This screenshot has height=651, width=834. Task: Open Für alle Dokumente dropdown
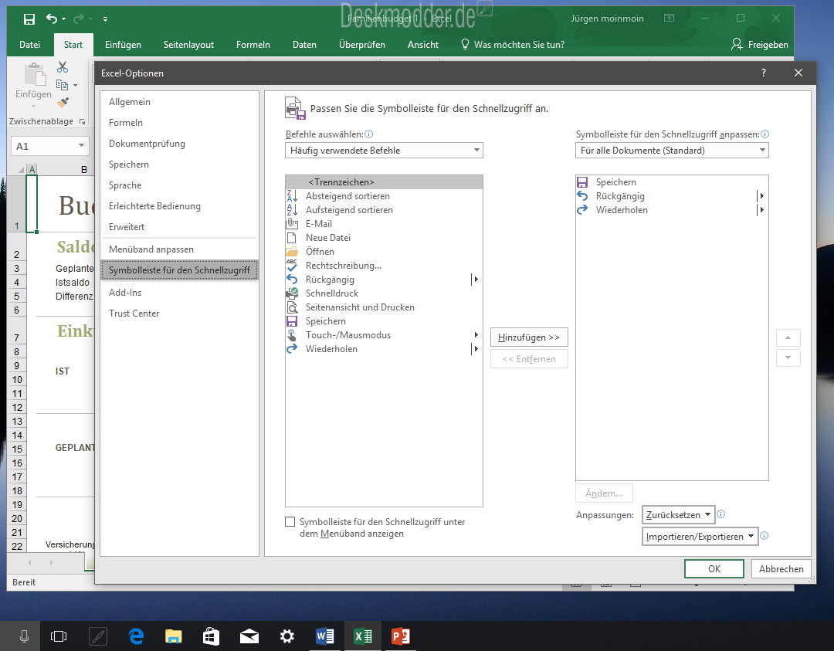[672, 151]
